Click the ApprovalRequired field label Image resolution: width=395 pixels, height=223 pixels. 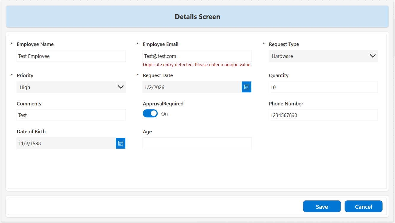coord(163,104)
